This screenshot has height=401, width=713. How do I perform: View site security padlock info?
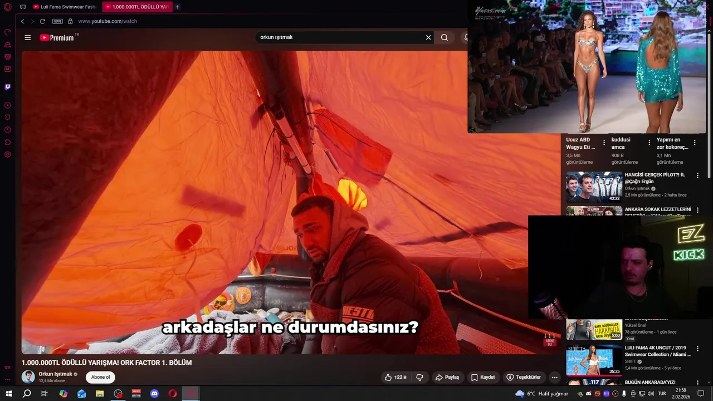70,21
